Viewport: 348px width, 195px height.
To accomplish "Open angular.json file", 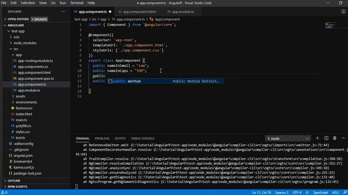I will pyautogui.click(x=23, y=155).
